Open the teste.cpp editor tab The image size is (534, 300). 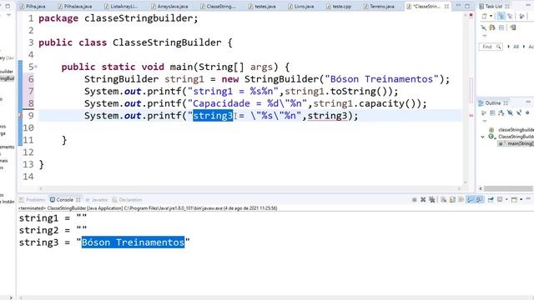tap(339, 7)
